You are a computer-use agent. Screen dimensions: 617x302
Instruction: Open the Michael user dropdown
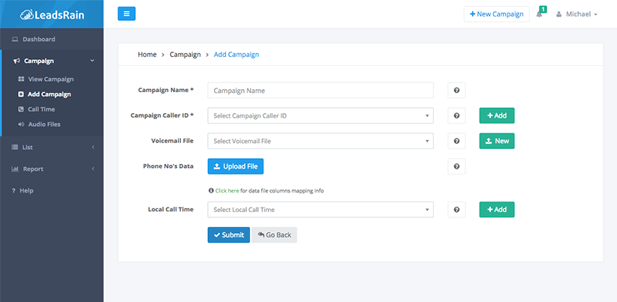point(577,14)
